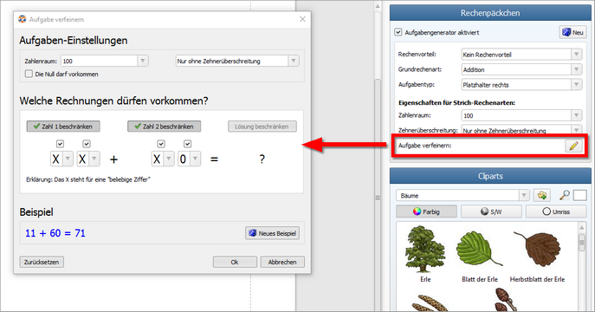
Task: Switch clipart style to S/W
Action: coord(491,211)
